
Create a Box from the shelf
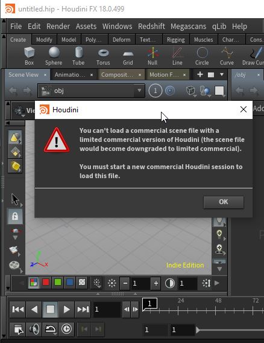coord(29,56)
